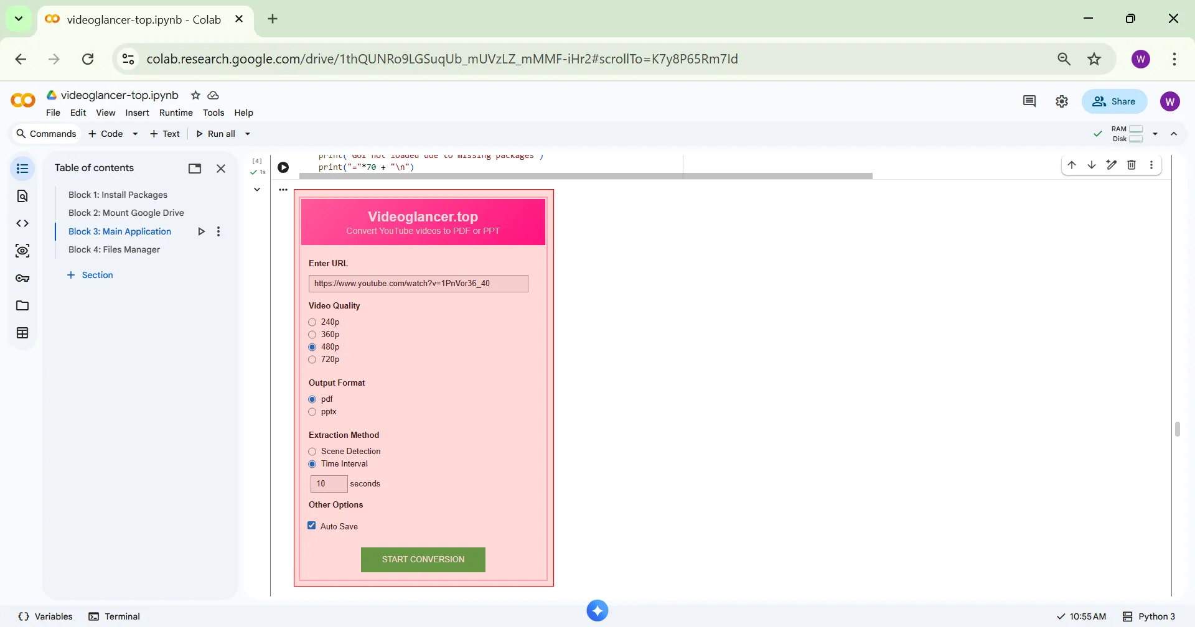This screenshot has width=1195, height=627.
Task: Open the data table sidebar icon
Action: [22, 333]
